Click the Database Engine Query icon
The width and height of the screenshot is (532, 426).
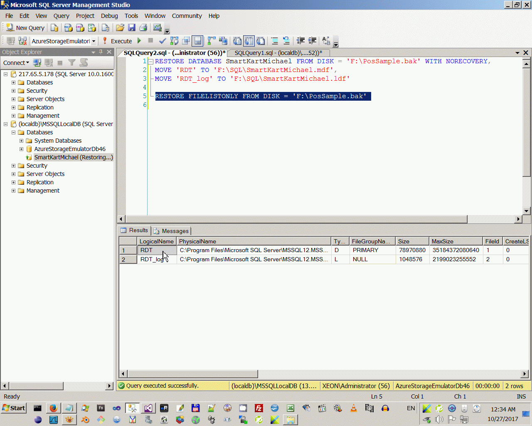tap(54, 28)
